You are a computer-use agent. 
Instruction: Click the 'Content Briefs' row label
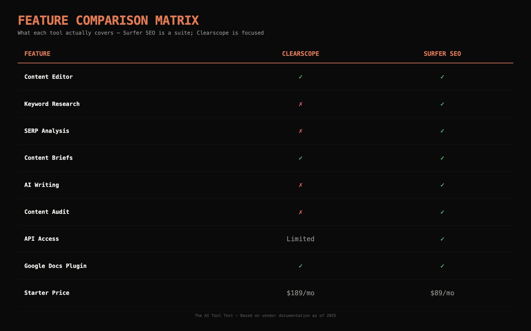click(49, 158)
